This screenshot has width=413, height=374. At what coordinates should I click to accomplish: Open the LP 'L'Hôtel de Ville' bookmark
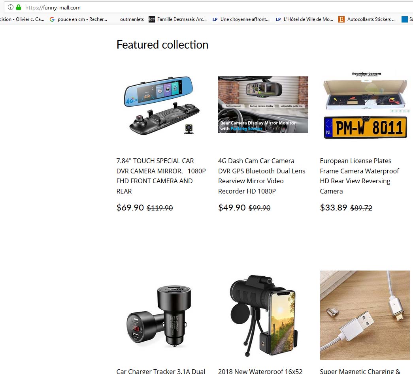(304, 19)
